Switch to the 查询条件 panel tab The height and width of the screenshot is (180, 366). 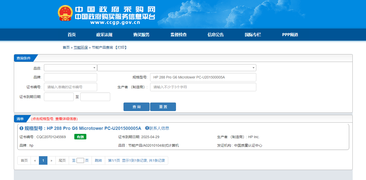point(24,58)
